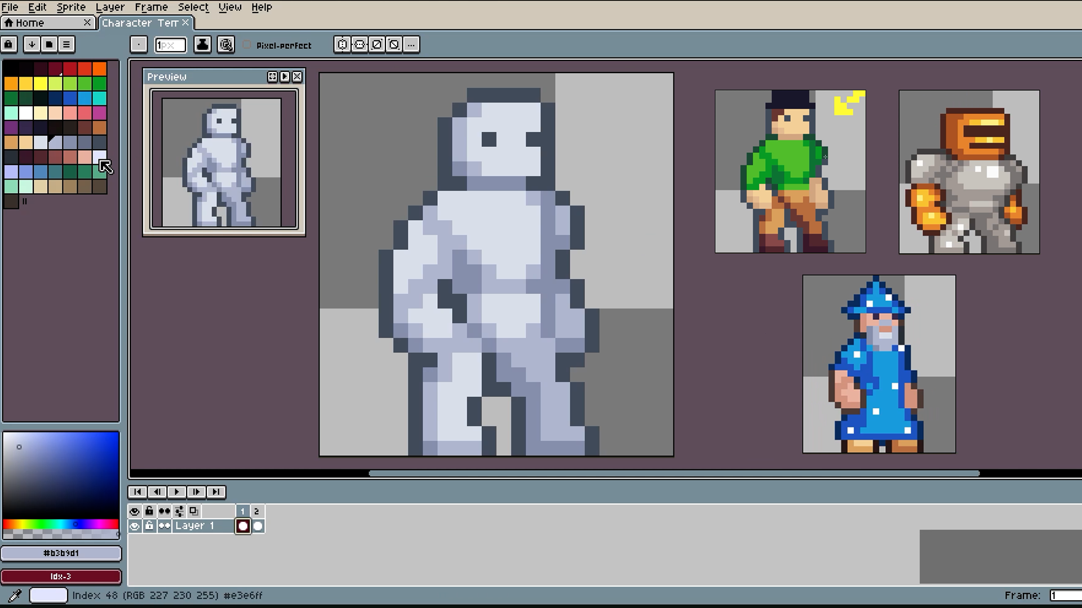This screenshot has height=608, width=1082.
Task: Go to last frame button
Action: [216, 492]
